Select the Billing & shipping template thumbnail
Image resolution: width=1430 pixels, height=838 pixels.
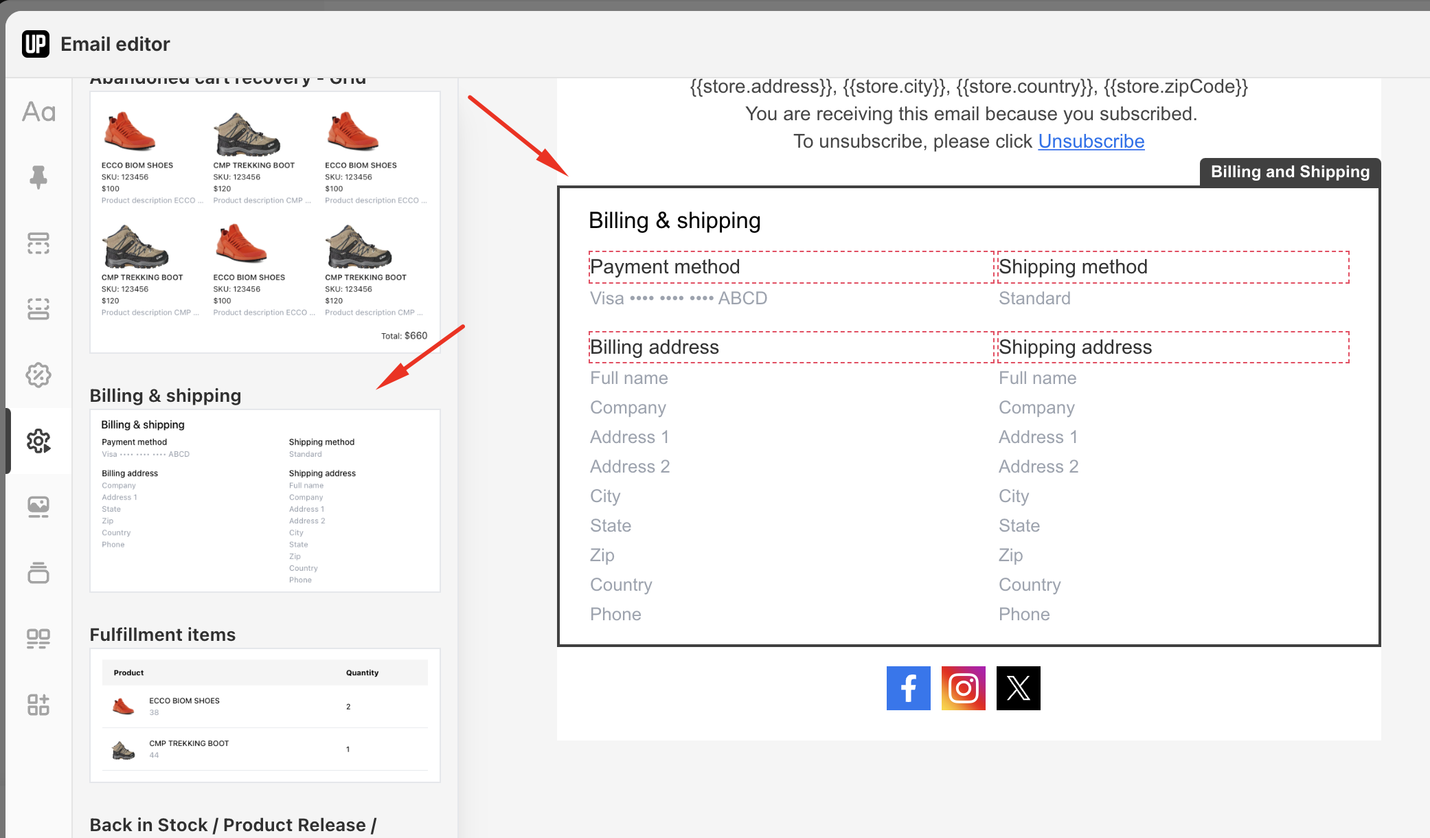click(x=264, y=501)
